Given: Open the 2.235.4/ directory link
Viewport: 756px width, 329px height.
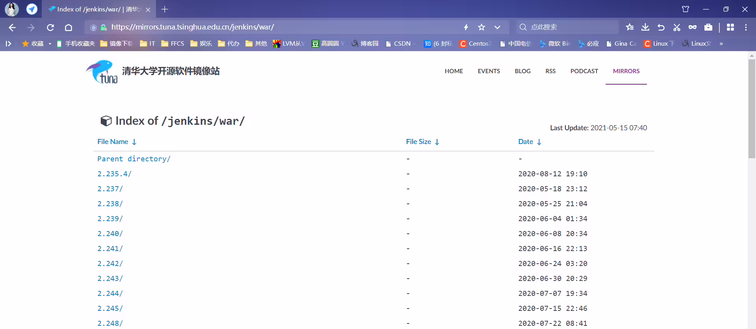Looking at the screenshot, I should [115, 174].
